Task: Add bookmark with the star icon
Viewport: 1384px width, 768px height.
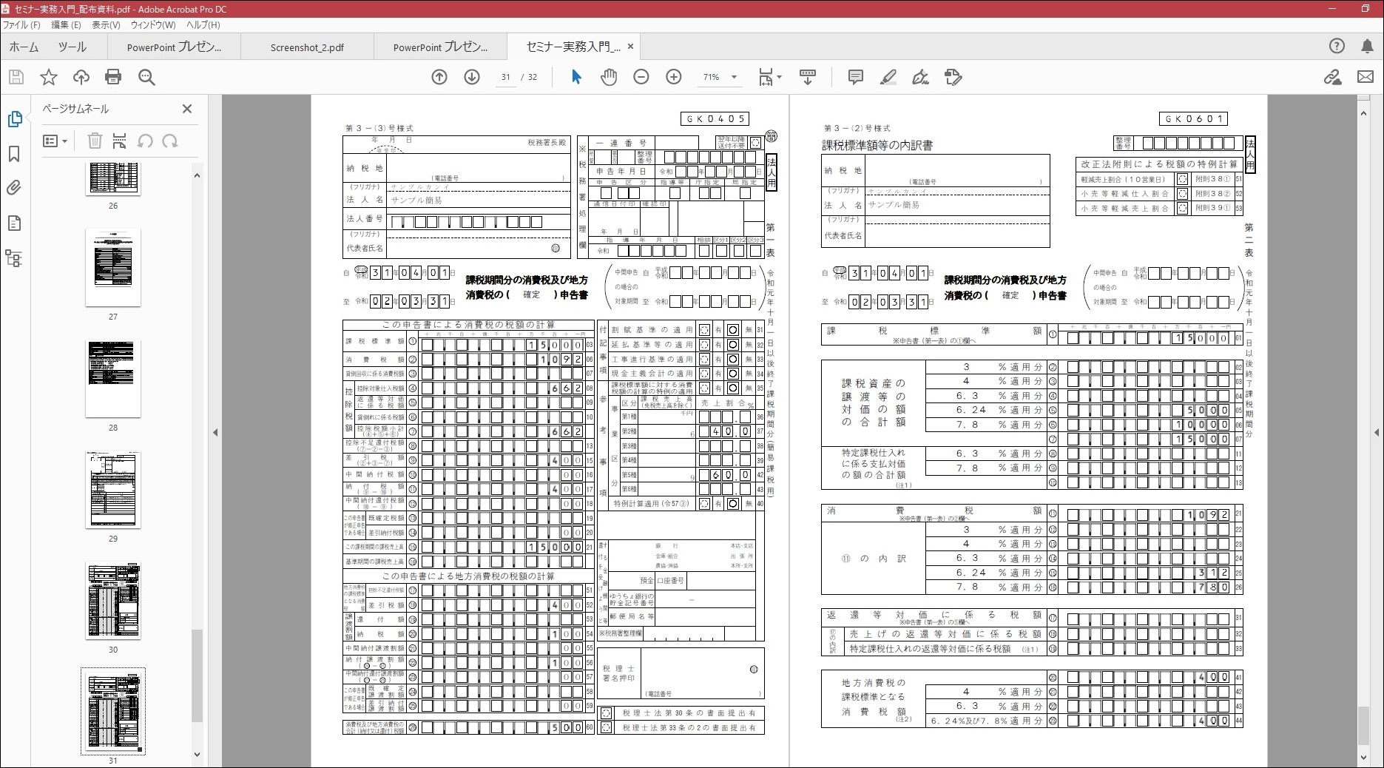Action: (49, 77)
